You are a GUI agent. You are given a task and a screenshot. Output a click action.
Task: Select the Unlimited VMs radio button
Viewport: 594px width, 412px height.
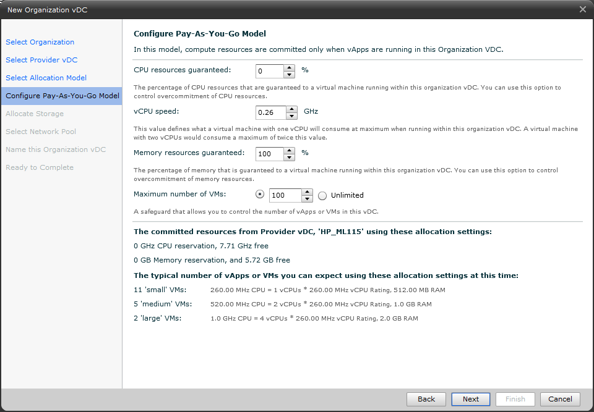click(x=322, y=196)
